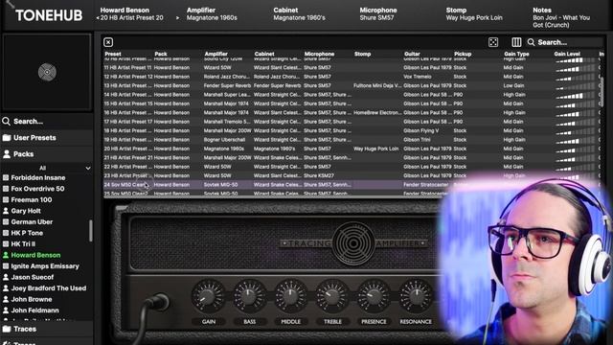Viewport: 613px width, 345px height.
Task: Expand the All packs filter dropdown
Action: coord(47,169)
